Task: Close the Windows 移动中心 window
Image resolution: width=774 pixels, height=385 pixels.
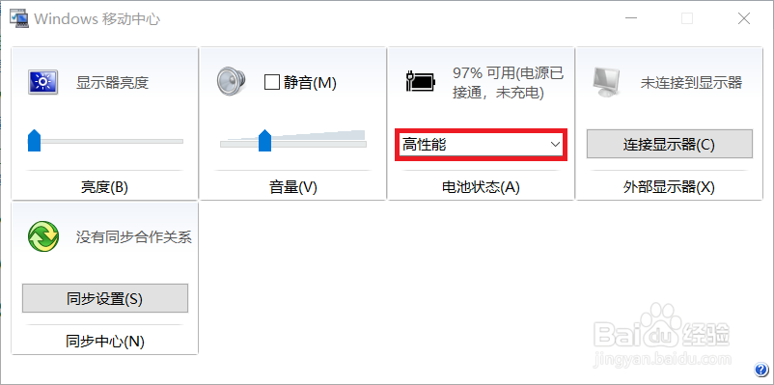Action: pyautogui.click(x=744, y=18)
